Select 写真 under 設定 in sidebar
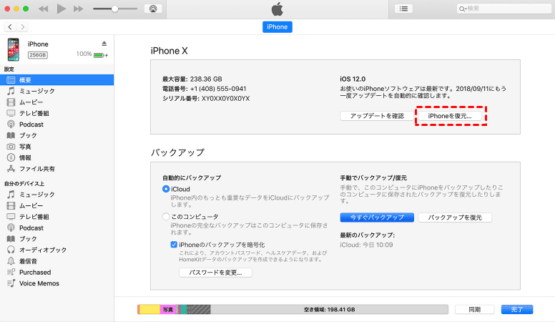This screenshot has height=322, width=555. (x=25, y=146)
